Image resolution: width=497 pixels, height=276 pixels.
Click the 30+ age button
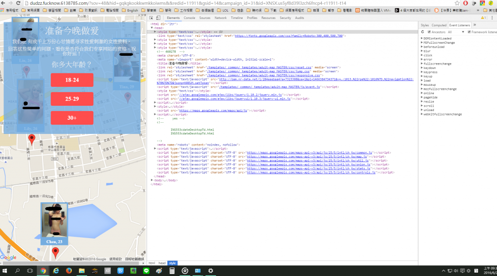72,118
